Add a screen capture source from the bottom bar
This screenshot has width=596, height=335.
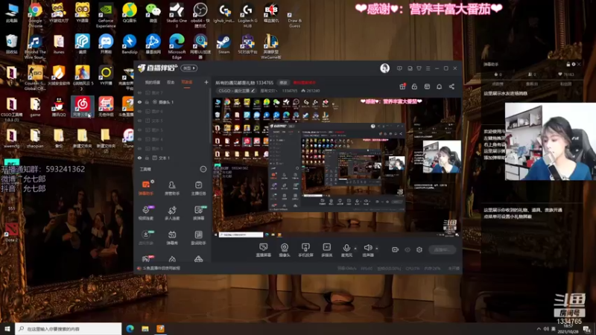pyautogui.click(x=263, y=250)
